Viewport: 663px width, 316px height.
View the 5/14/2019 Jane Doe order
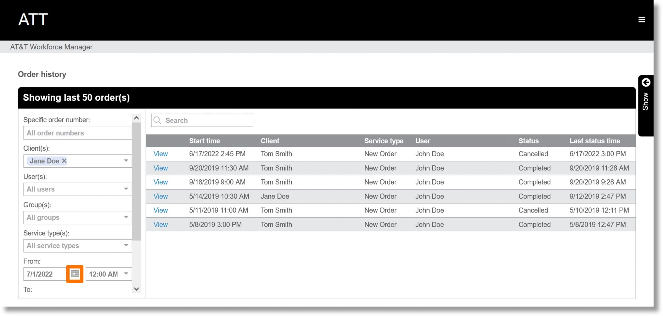[160, 196]
